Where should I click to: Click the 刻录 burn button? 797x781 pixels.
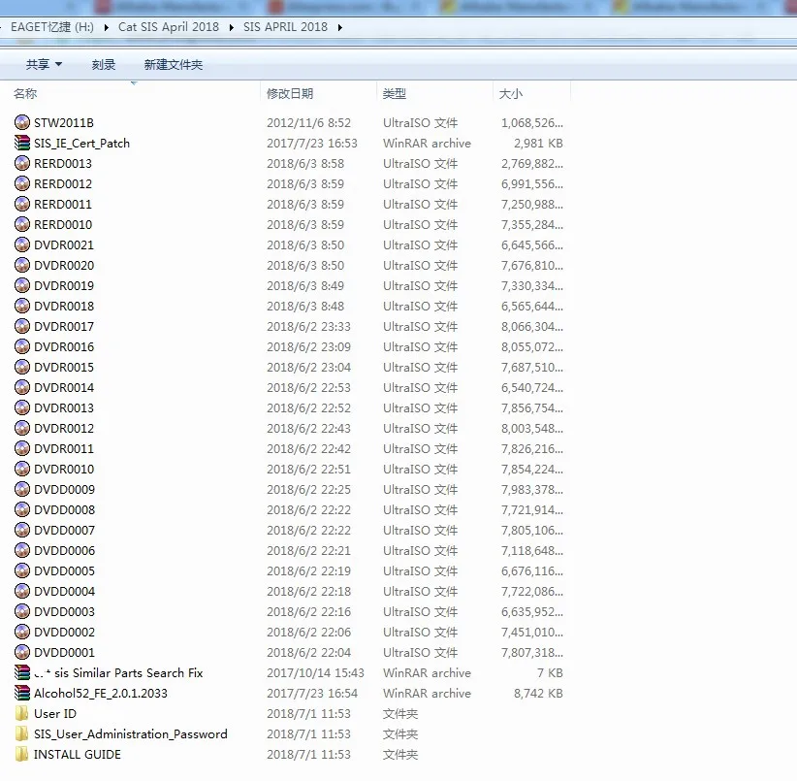tap(104, 65)
